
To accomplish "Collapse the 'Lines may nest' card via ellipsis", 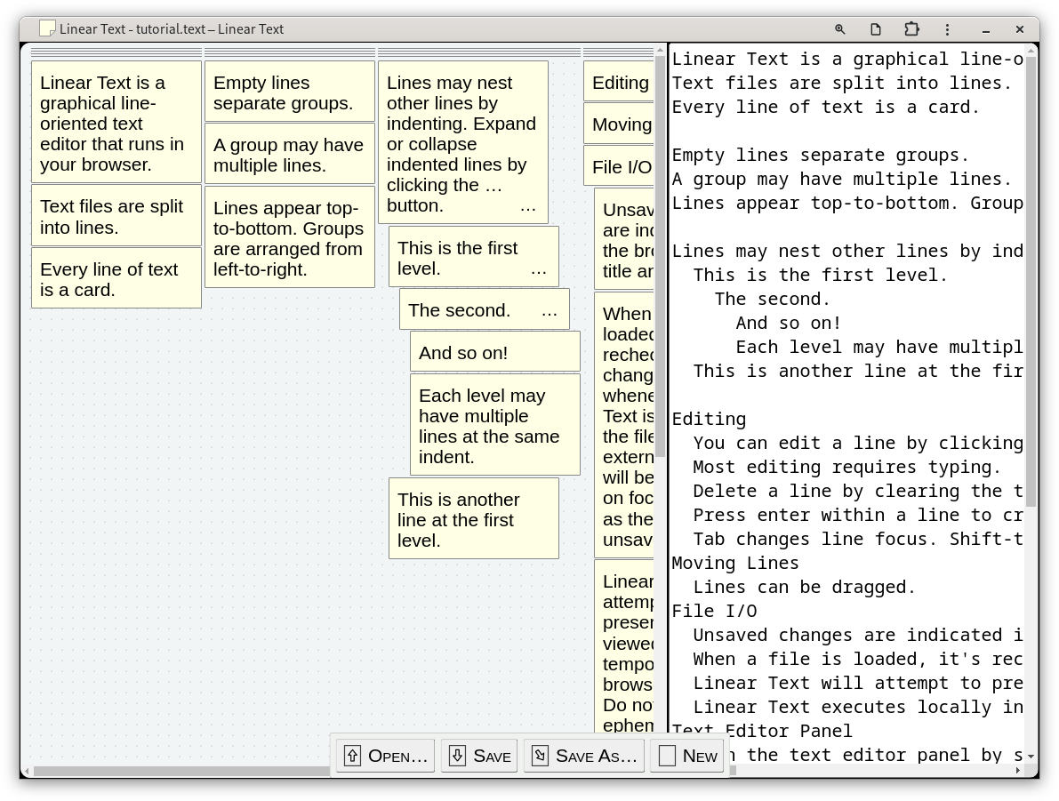I will [528, 206].
